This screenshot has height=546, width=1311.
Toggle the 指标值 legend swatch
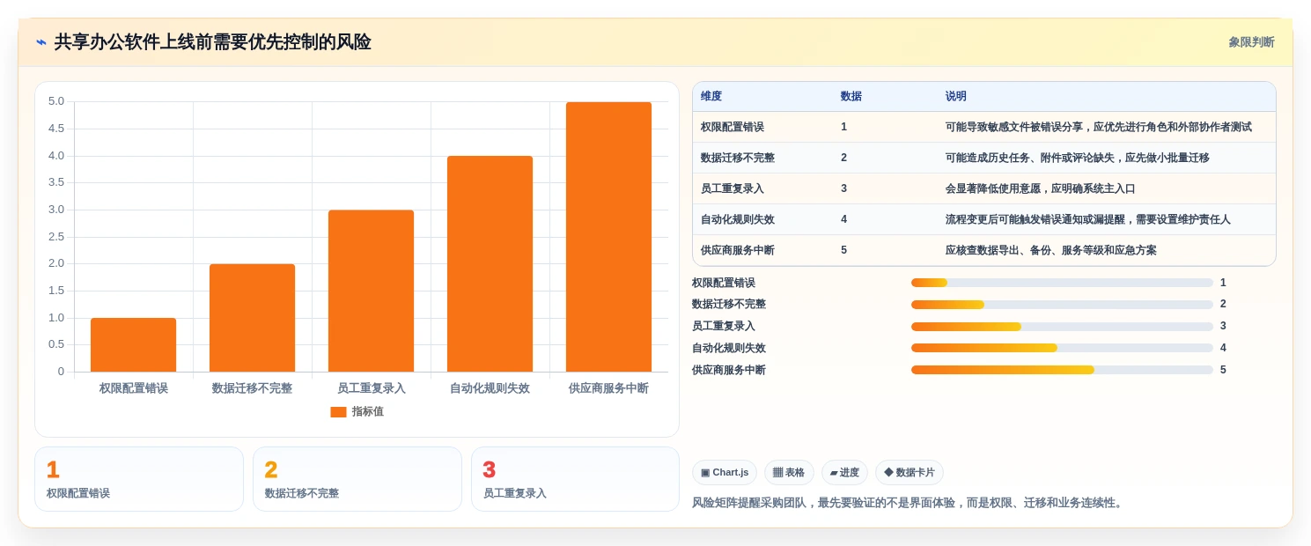[x=338, y=412]
